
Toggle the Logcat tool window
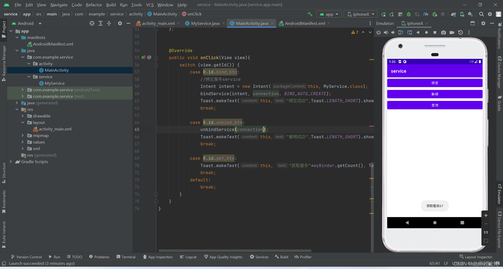188,257
